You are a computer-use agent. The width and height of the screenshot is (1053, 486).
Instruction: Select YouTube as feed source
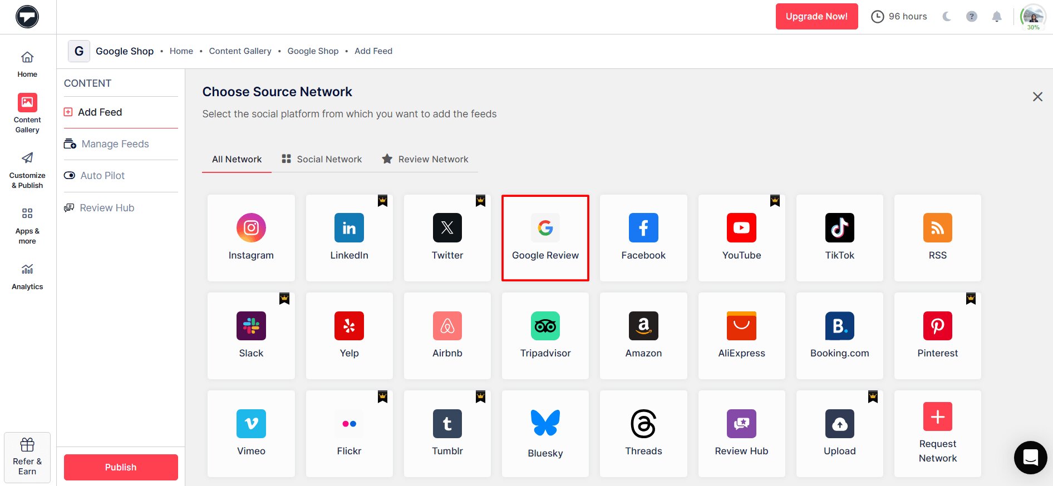741,237
